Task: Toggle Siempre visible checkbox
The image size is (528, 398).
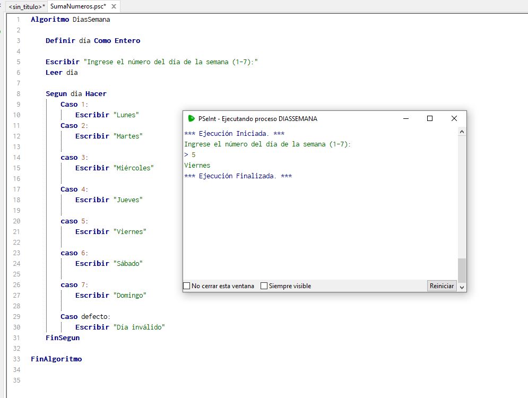Action: 264,286
